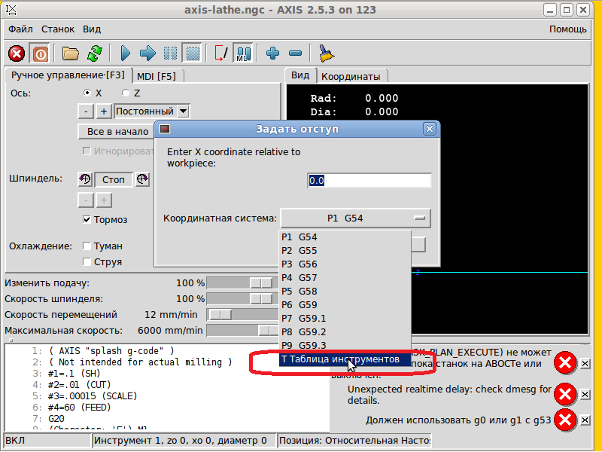Open the Станок menu
Image resolution: width=602 pixels, height=452 pixels.
coord(58,29)
